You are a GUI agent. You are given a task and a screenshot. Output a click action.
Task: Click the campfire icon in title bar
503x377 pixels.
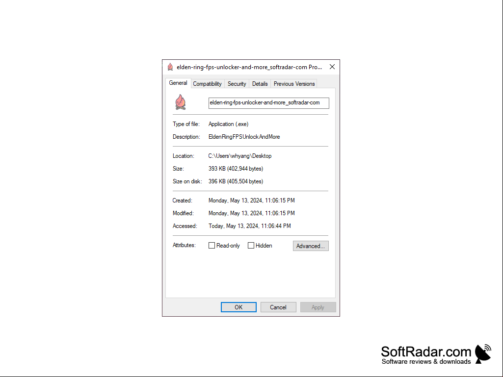coord(170,67)
